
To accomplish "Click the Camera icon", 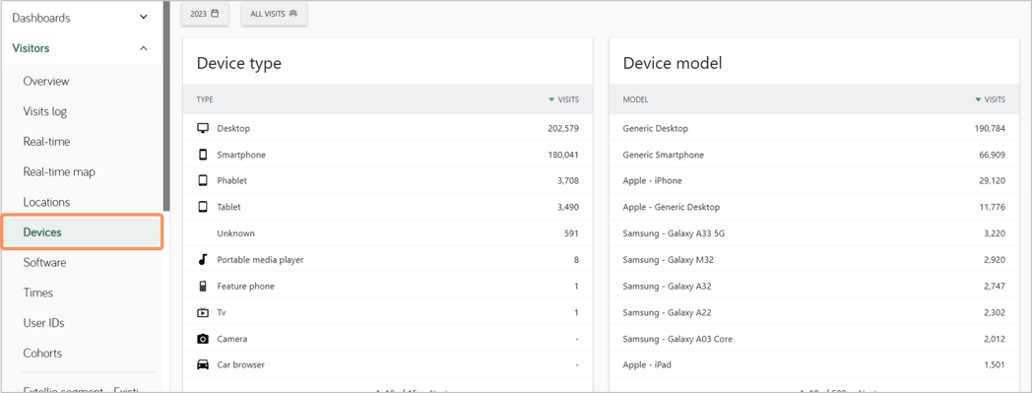I will (x=203, y=339).
